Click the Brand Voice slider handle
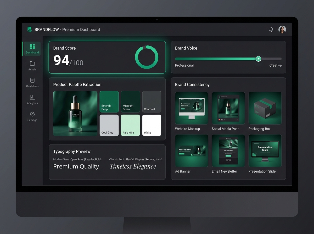The height and width of the screenshot is (234, 314). (258, 59)
